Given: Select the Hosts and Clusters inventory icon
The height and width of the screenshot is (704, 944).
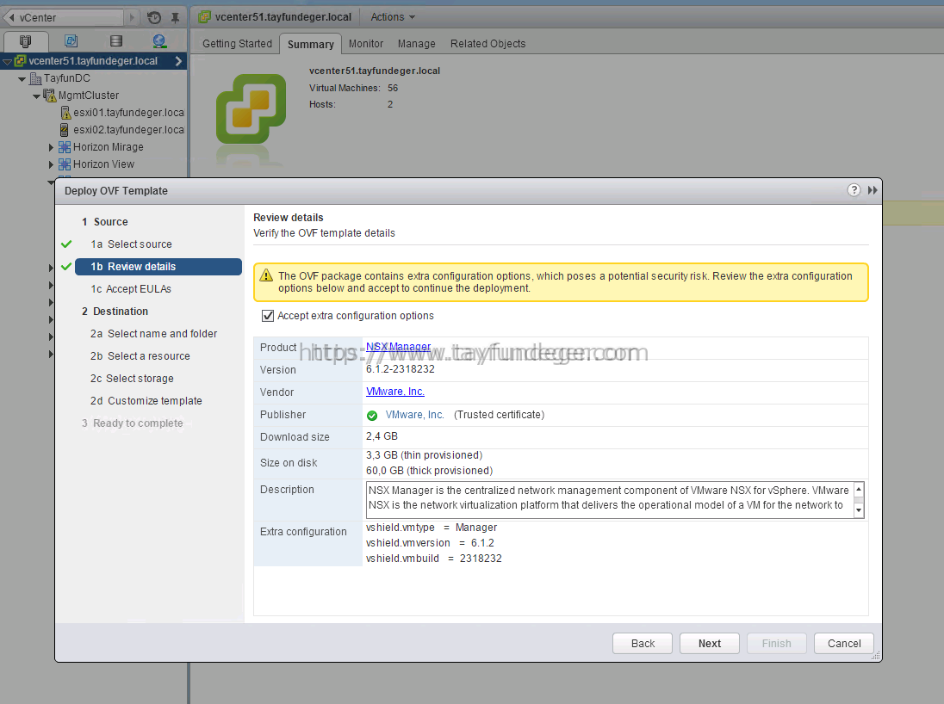Looking at the screenshot, I should coord(25,41).
